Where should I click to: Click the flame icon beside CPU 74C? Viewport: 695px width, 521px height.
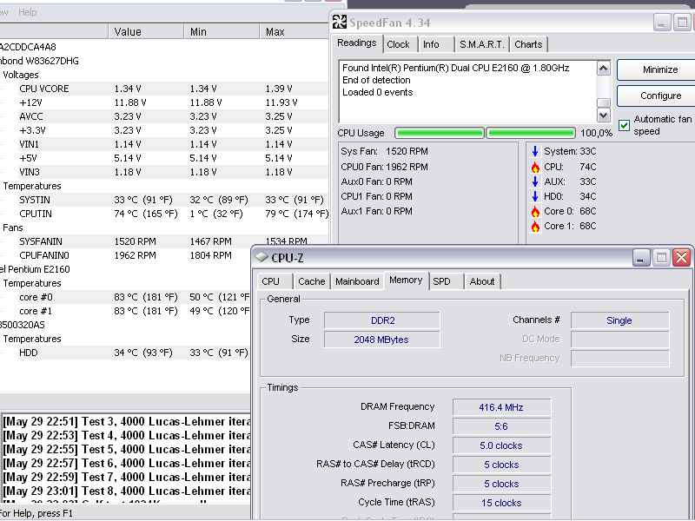point(535,167)
